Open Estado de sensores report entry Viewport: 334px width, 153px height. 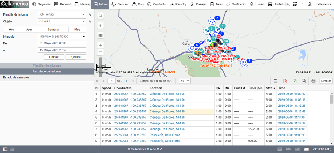15,77
